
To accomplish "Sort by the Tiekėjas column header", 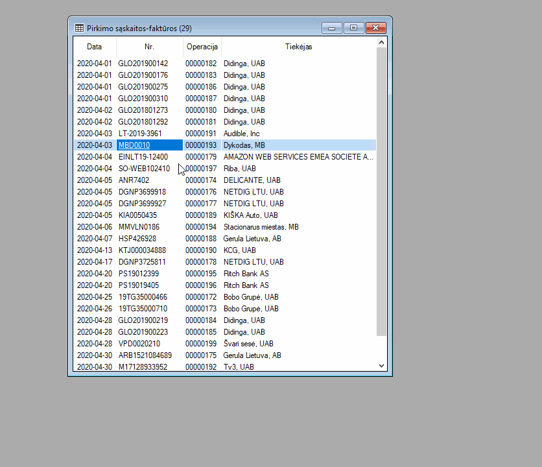I will point(299,47).
